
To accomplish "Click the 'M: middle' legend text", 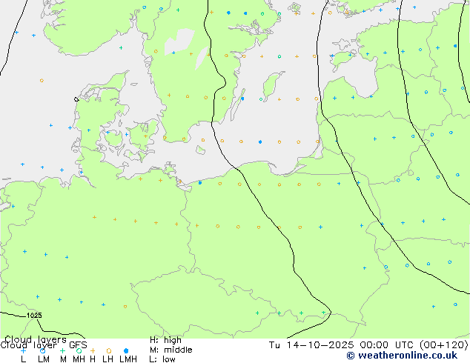I will [x=171, y=350].
